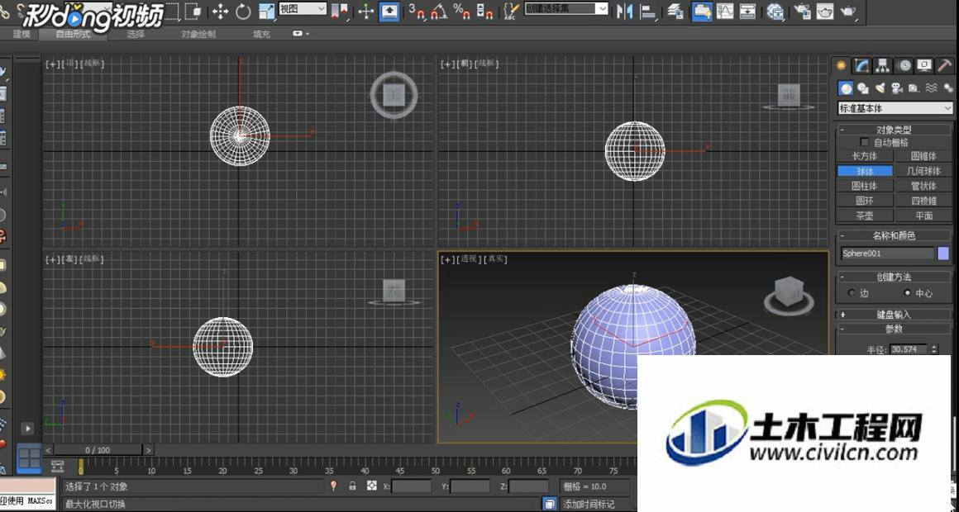
Task: Click the Align tool icon
Action: (647, 11)
